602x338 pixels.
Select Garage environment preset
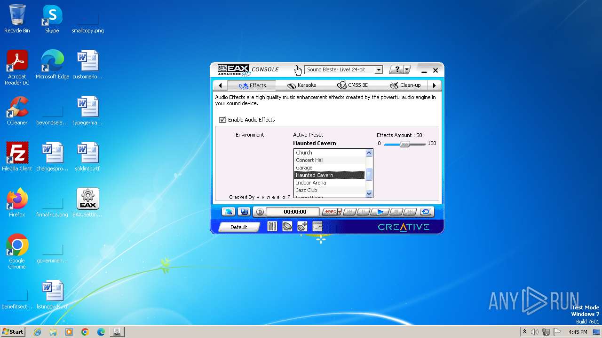click(329, 168)
